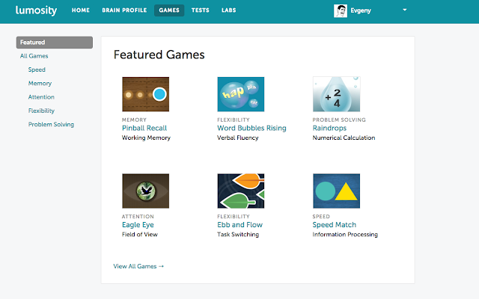479x299 pixels.
Task: Click the Problem Solving label above Raindrops
Action: (339, 120)
